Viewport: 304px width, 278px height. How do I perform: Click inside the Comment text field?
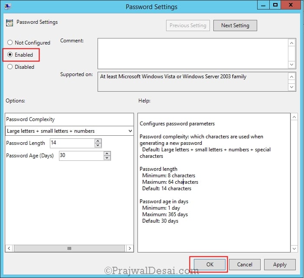[x=193, y=54]
